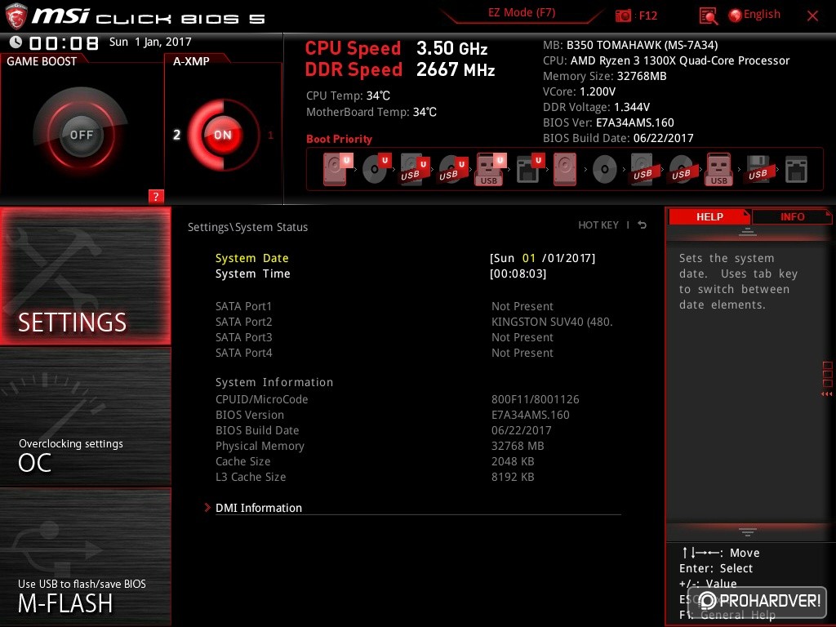Click the clock icon beside the time

pos(16,42)
